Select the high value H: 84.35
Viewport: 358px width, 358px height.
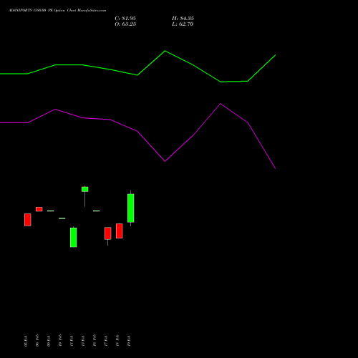point(183,18)
